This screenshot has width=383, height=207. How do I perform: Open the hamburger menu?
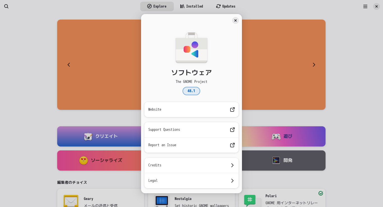pyautogui.click(x=365, y=6)
